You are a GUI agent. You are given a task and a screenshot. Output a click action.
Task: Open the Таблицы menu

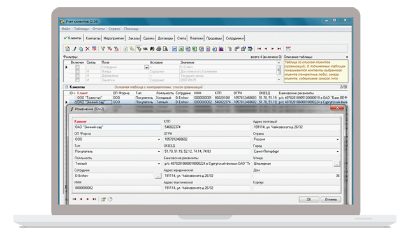click(81, 29)
